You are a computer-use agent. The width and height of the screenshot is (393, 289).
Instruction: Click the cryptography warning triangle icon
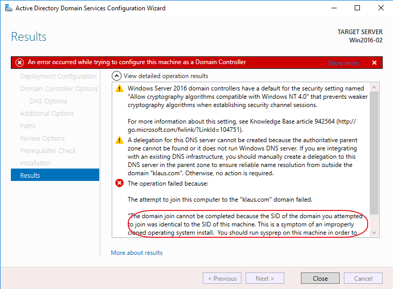[x=119, y=89]
